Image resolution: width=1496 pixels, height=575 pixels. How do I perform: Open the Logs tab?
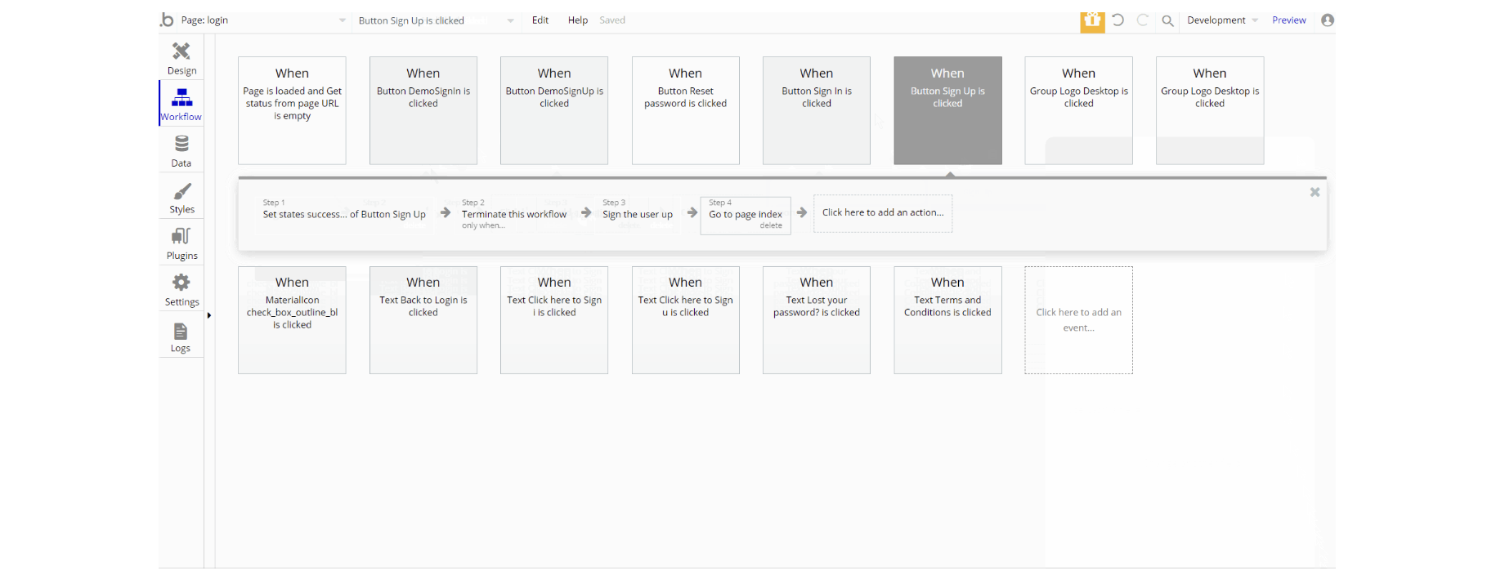click(x=181, y=337)
